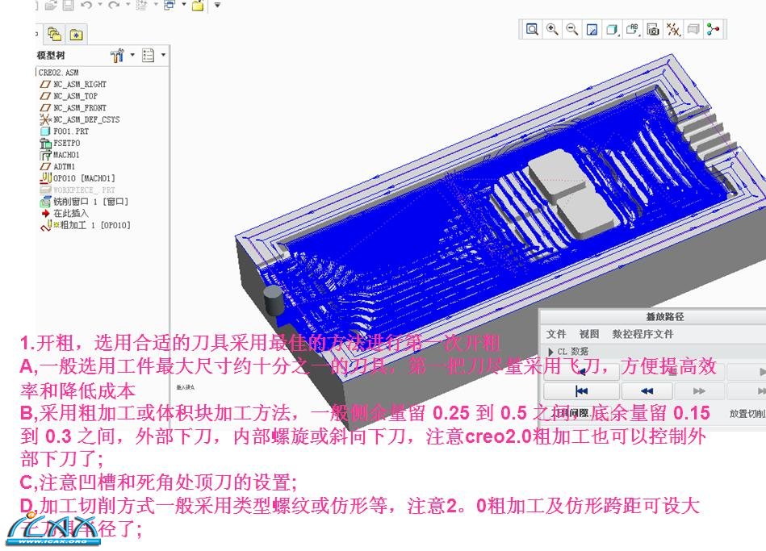Select NC_ASM_RIGHT datum plane in tree
Viewport: 766px width, 551px height.
pos(73,84)
